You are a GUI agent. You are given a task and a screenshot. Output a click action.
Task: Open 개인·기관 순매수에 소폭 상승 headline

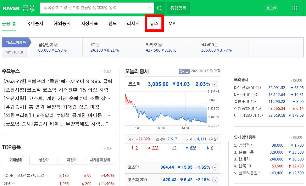click(57, 98)
